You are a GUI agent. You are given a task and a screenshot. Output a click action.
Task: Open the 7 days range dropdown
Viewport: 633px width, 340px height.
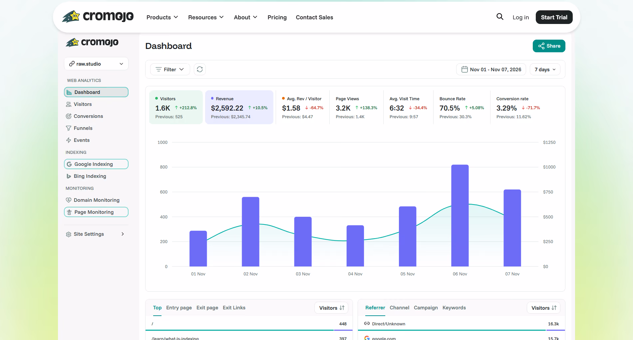545,69
